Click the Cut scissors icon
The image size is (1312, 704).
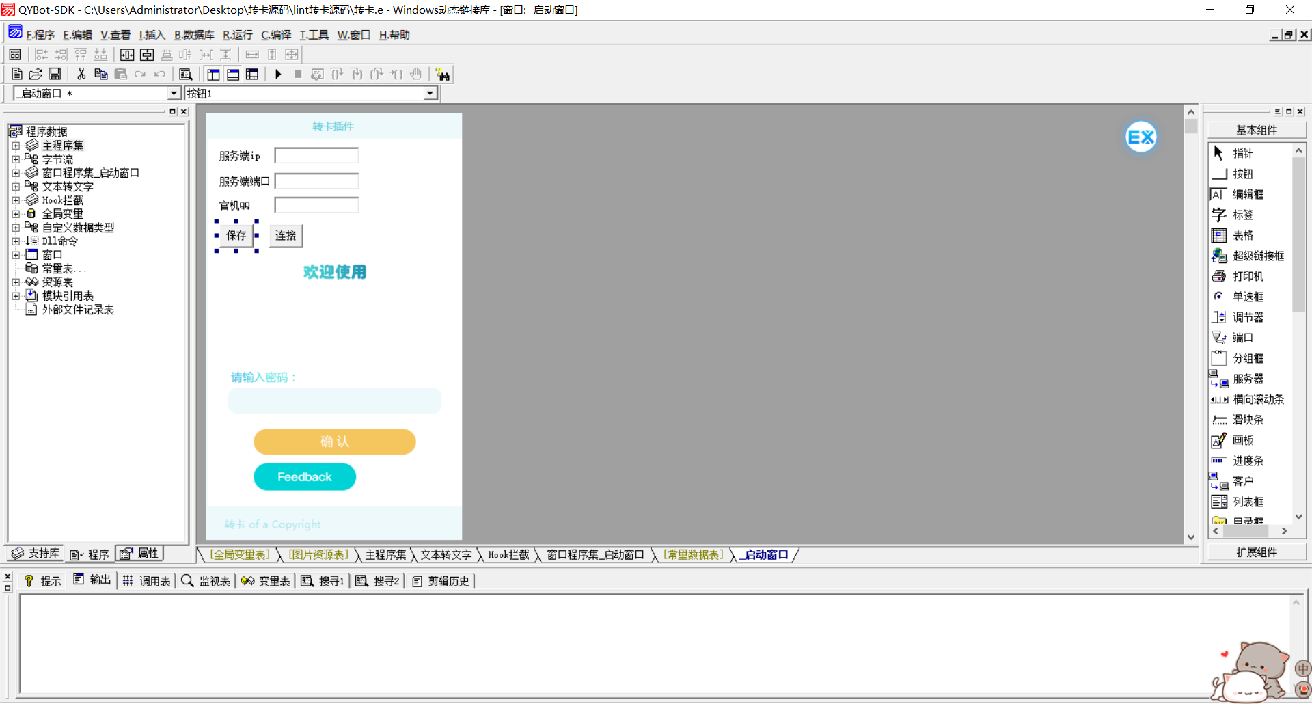pyautogui.click(x=81, y=75)
